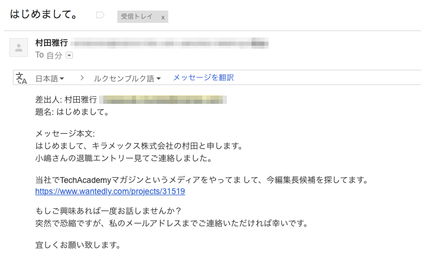This screenshot has width=421, height=258.
Task: Click the 差出人: 村田雅行 line in body
Action: tap(66, 100)
